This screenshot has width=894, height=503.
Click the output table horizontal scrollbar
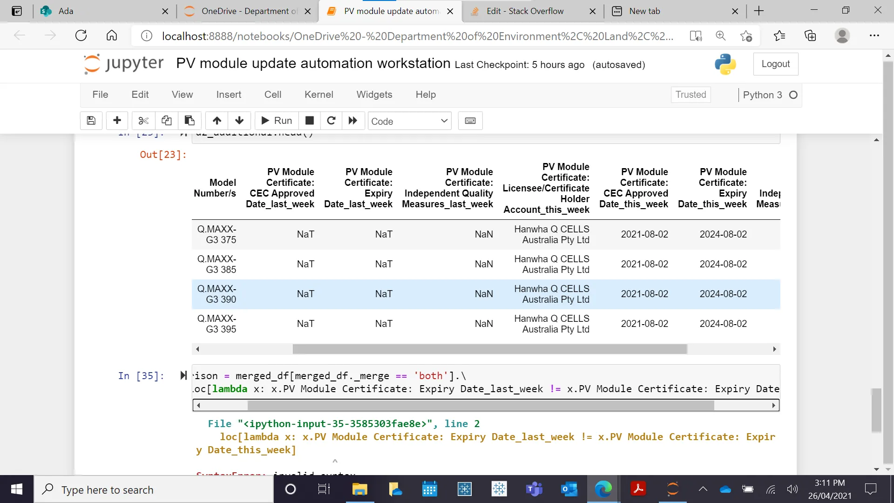[489, 349]
